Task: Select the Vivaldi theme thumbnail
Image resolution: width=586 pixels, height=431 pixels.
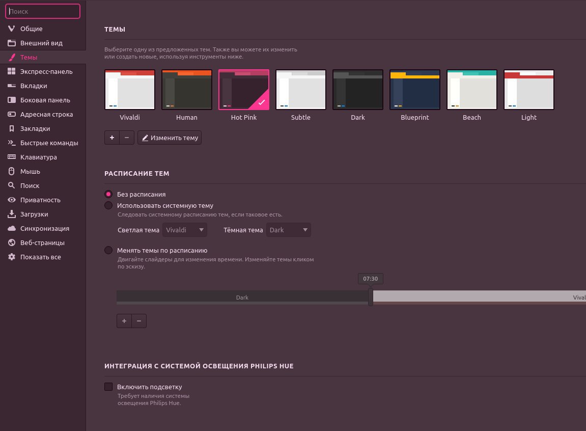Action: pos(130,90)
